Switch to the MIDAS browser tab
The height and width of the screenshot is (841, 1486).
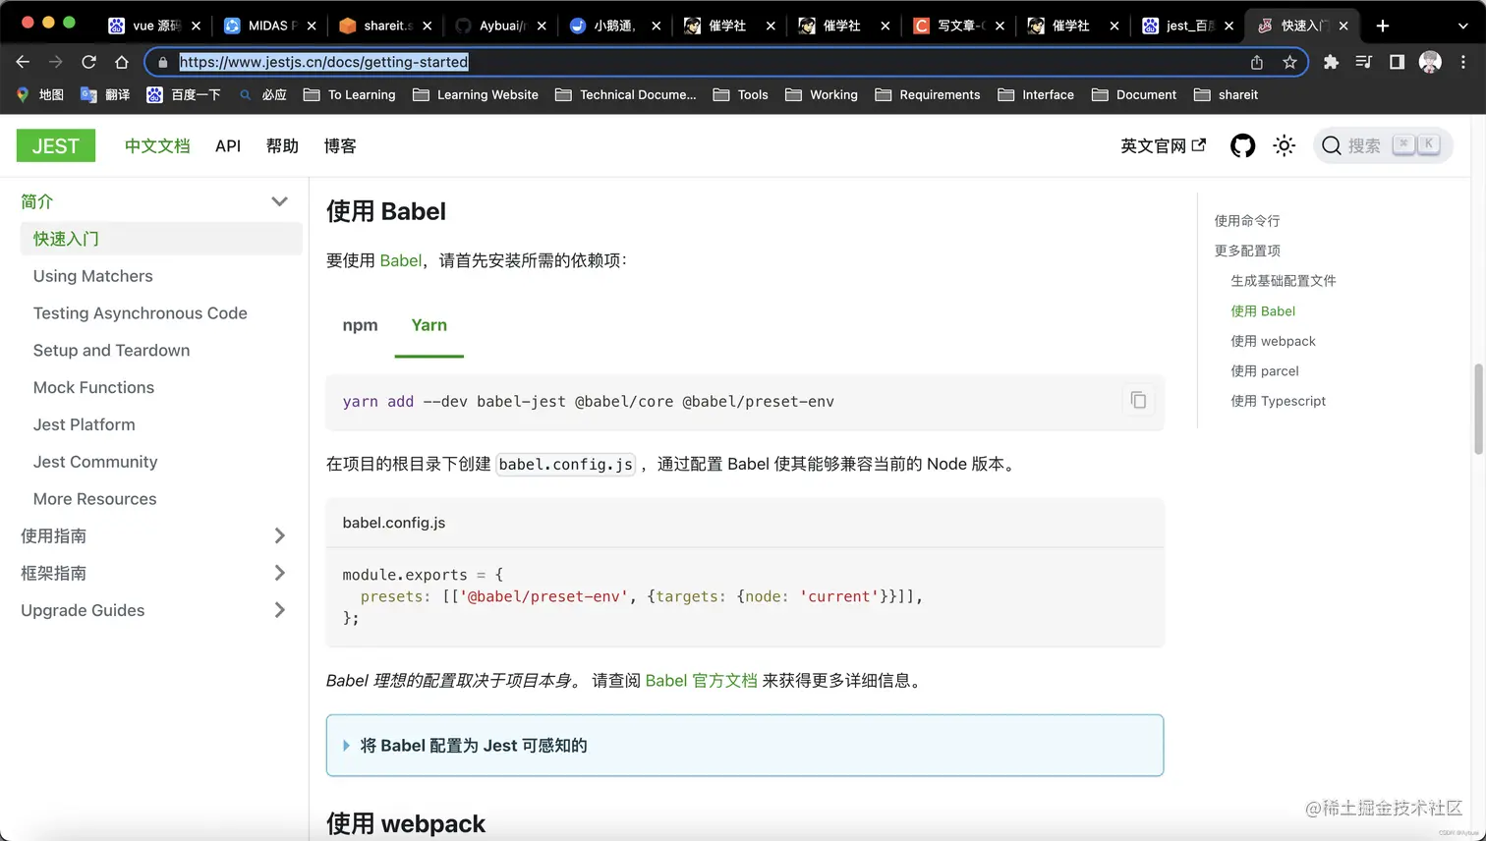click(x=269, y=26)
